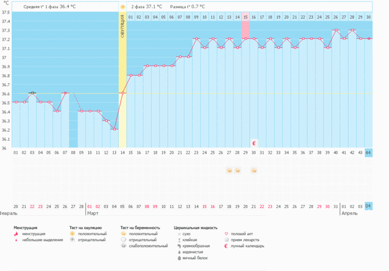389x271 pixels.
Task: Click the небольшие выделения small drop legend icon
Action: (16, 240)
